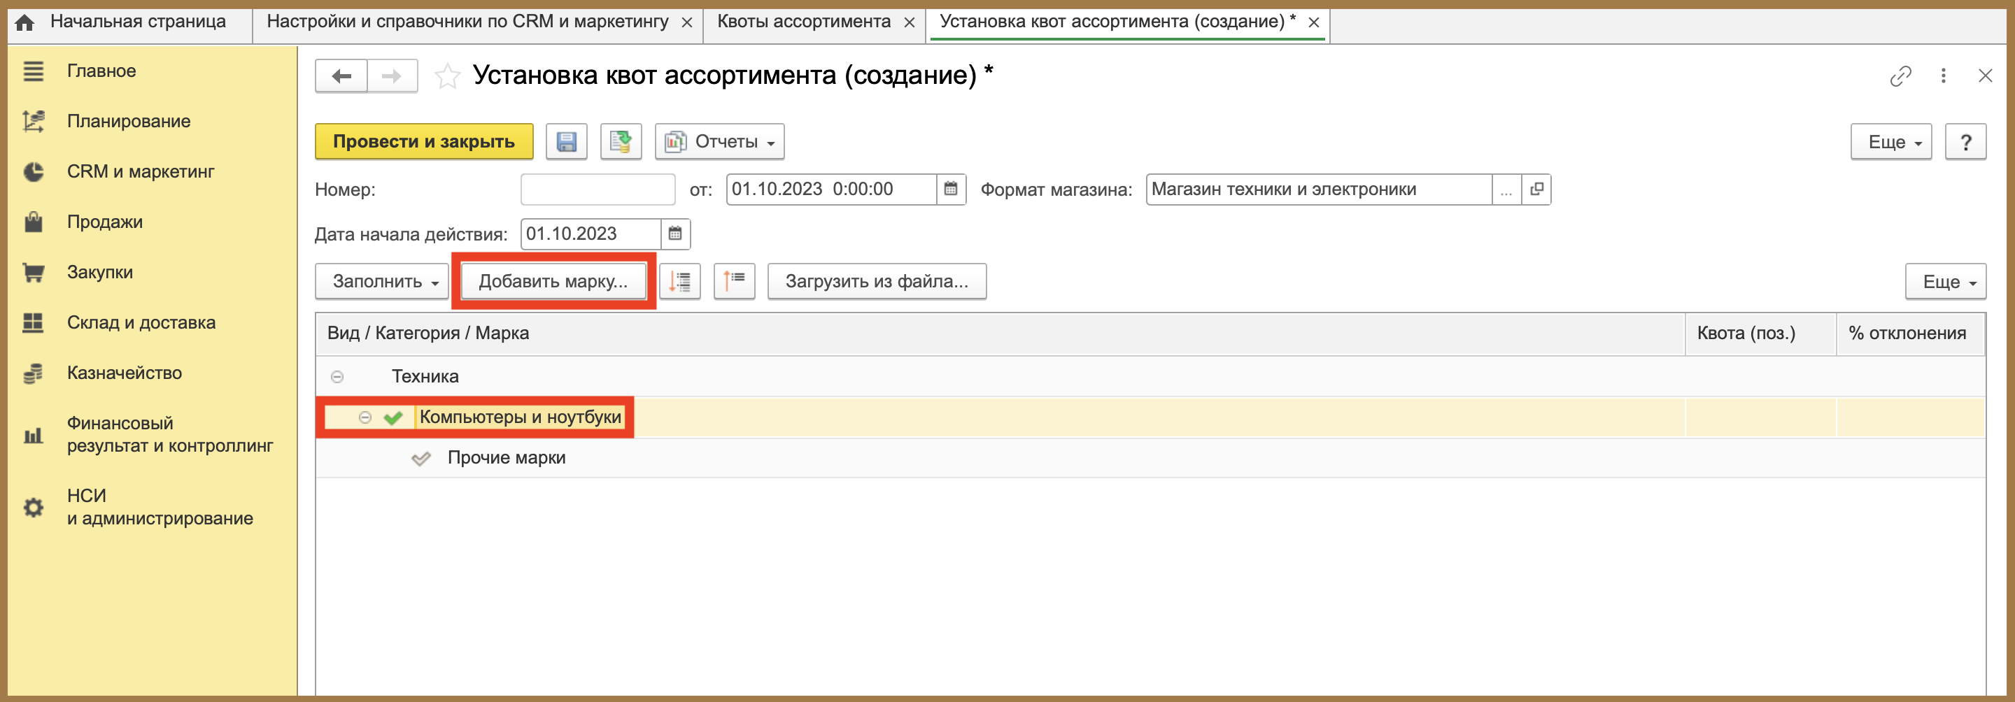
Task: Go back with the left arrow button
Action: 341,76
